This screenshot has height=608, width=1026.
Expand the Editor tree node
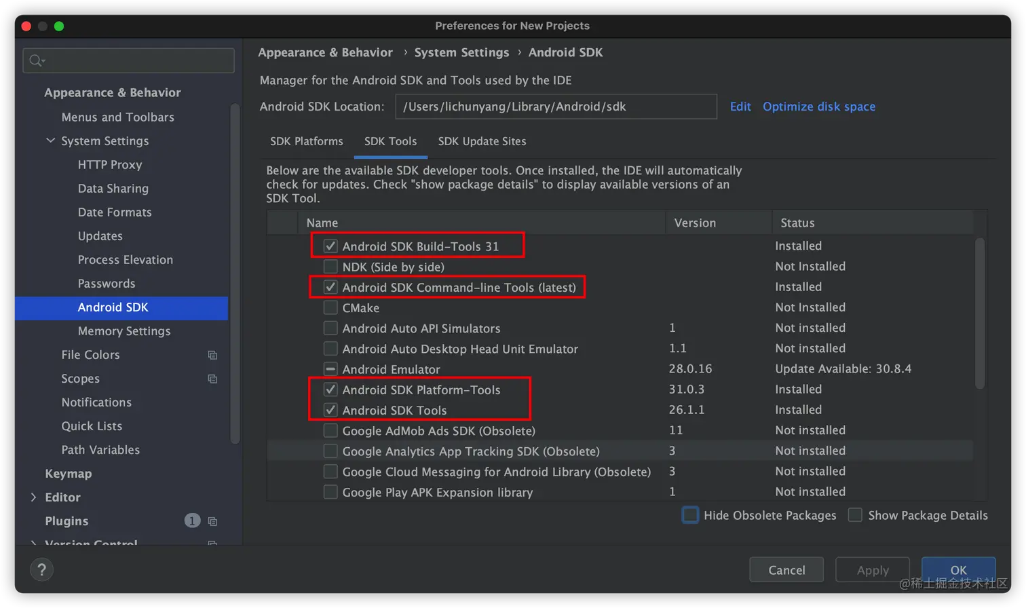point(33,497)
